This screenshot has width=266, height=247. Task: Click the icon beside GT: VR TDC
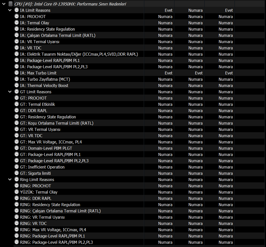[x=16, y=135]
